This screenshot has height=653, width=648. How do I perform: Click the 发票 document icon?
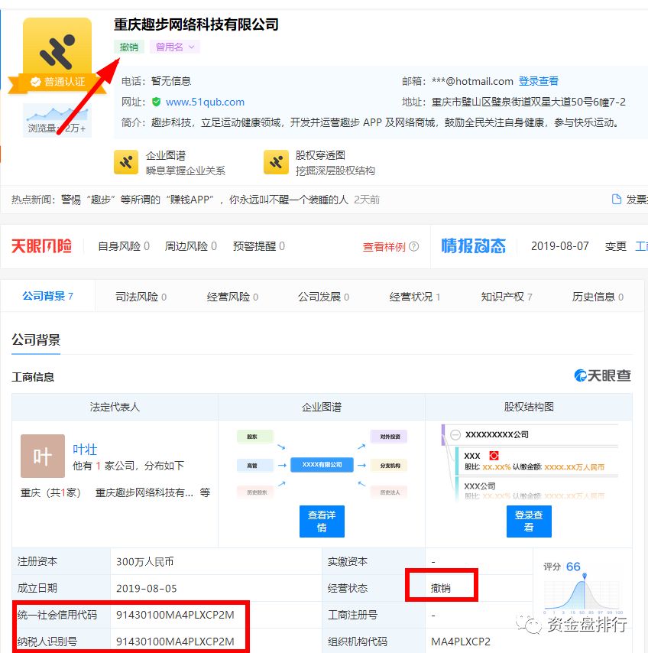coord(617,200)
